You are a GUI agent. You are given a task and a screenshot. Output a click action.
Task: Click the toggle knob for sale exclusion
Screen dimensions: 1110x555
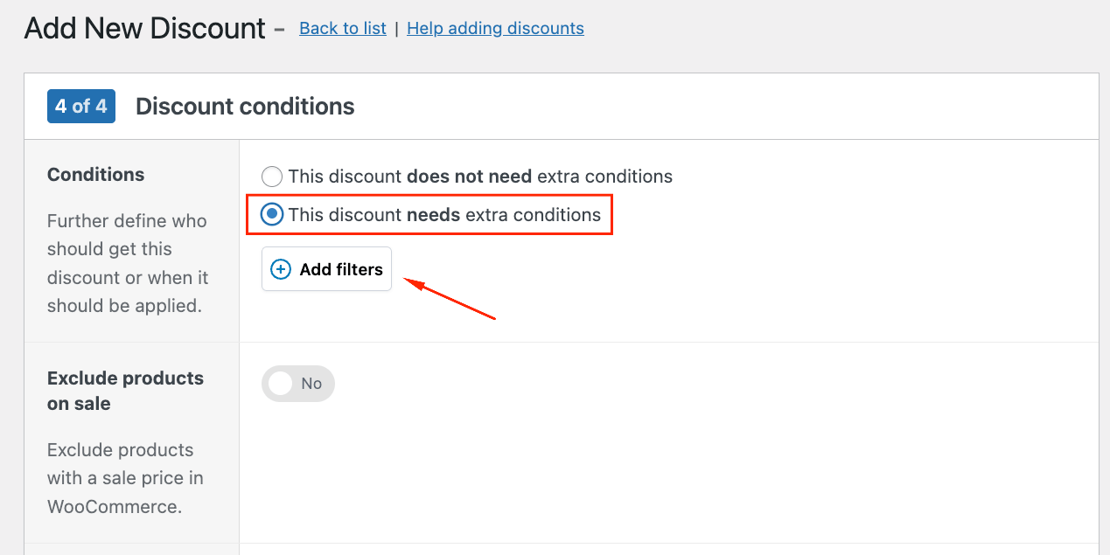280,383
